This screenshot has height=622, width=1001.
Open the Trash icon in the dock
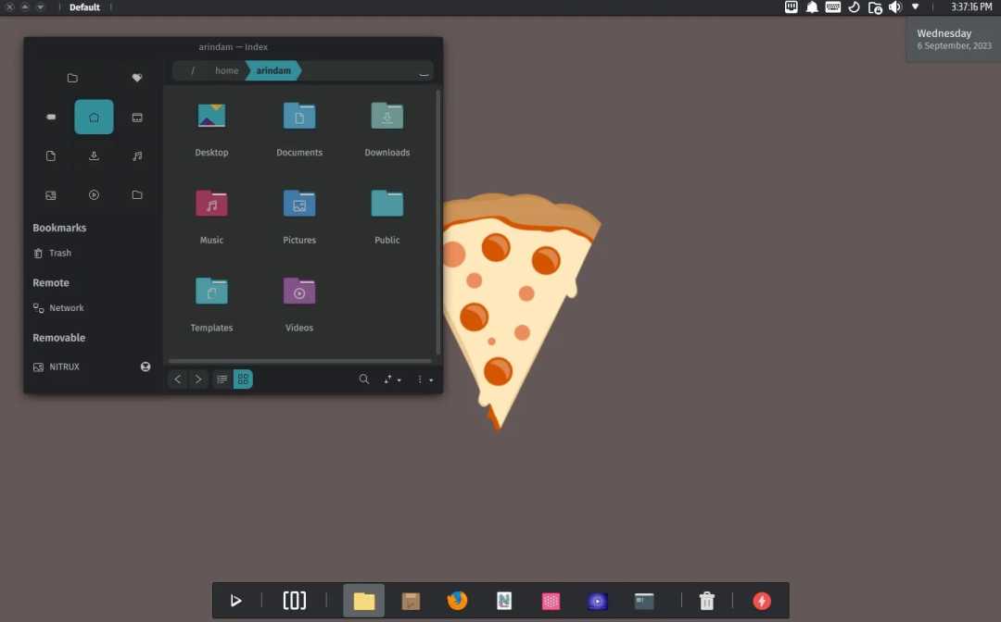point(706,601)
